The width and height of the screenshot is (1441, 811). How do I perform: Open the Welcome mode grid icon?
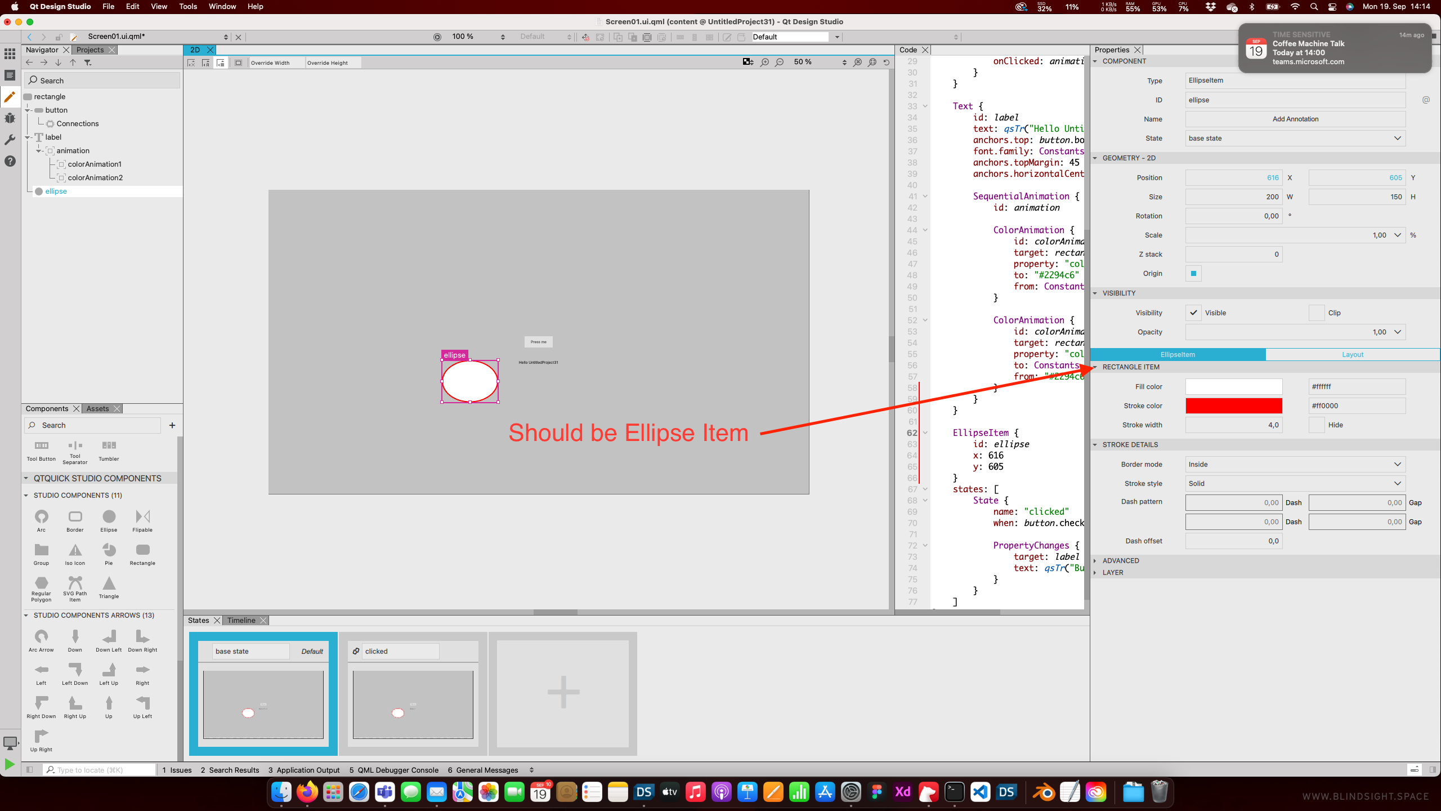pos(10,54)
